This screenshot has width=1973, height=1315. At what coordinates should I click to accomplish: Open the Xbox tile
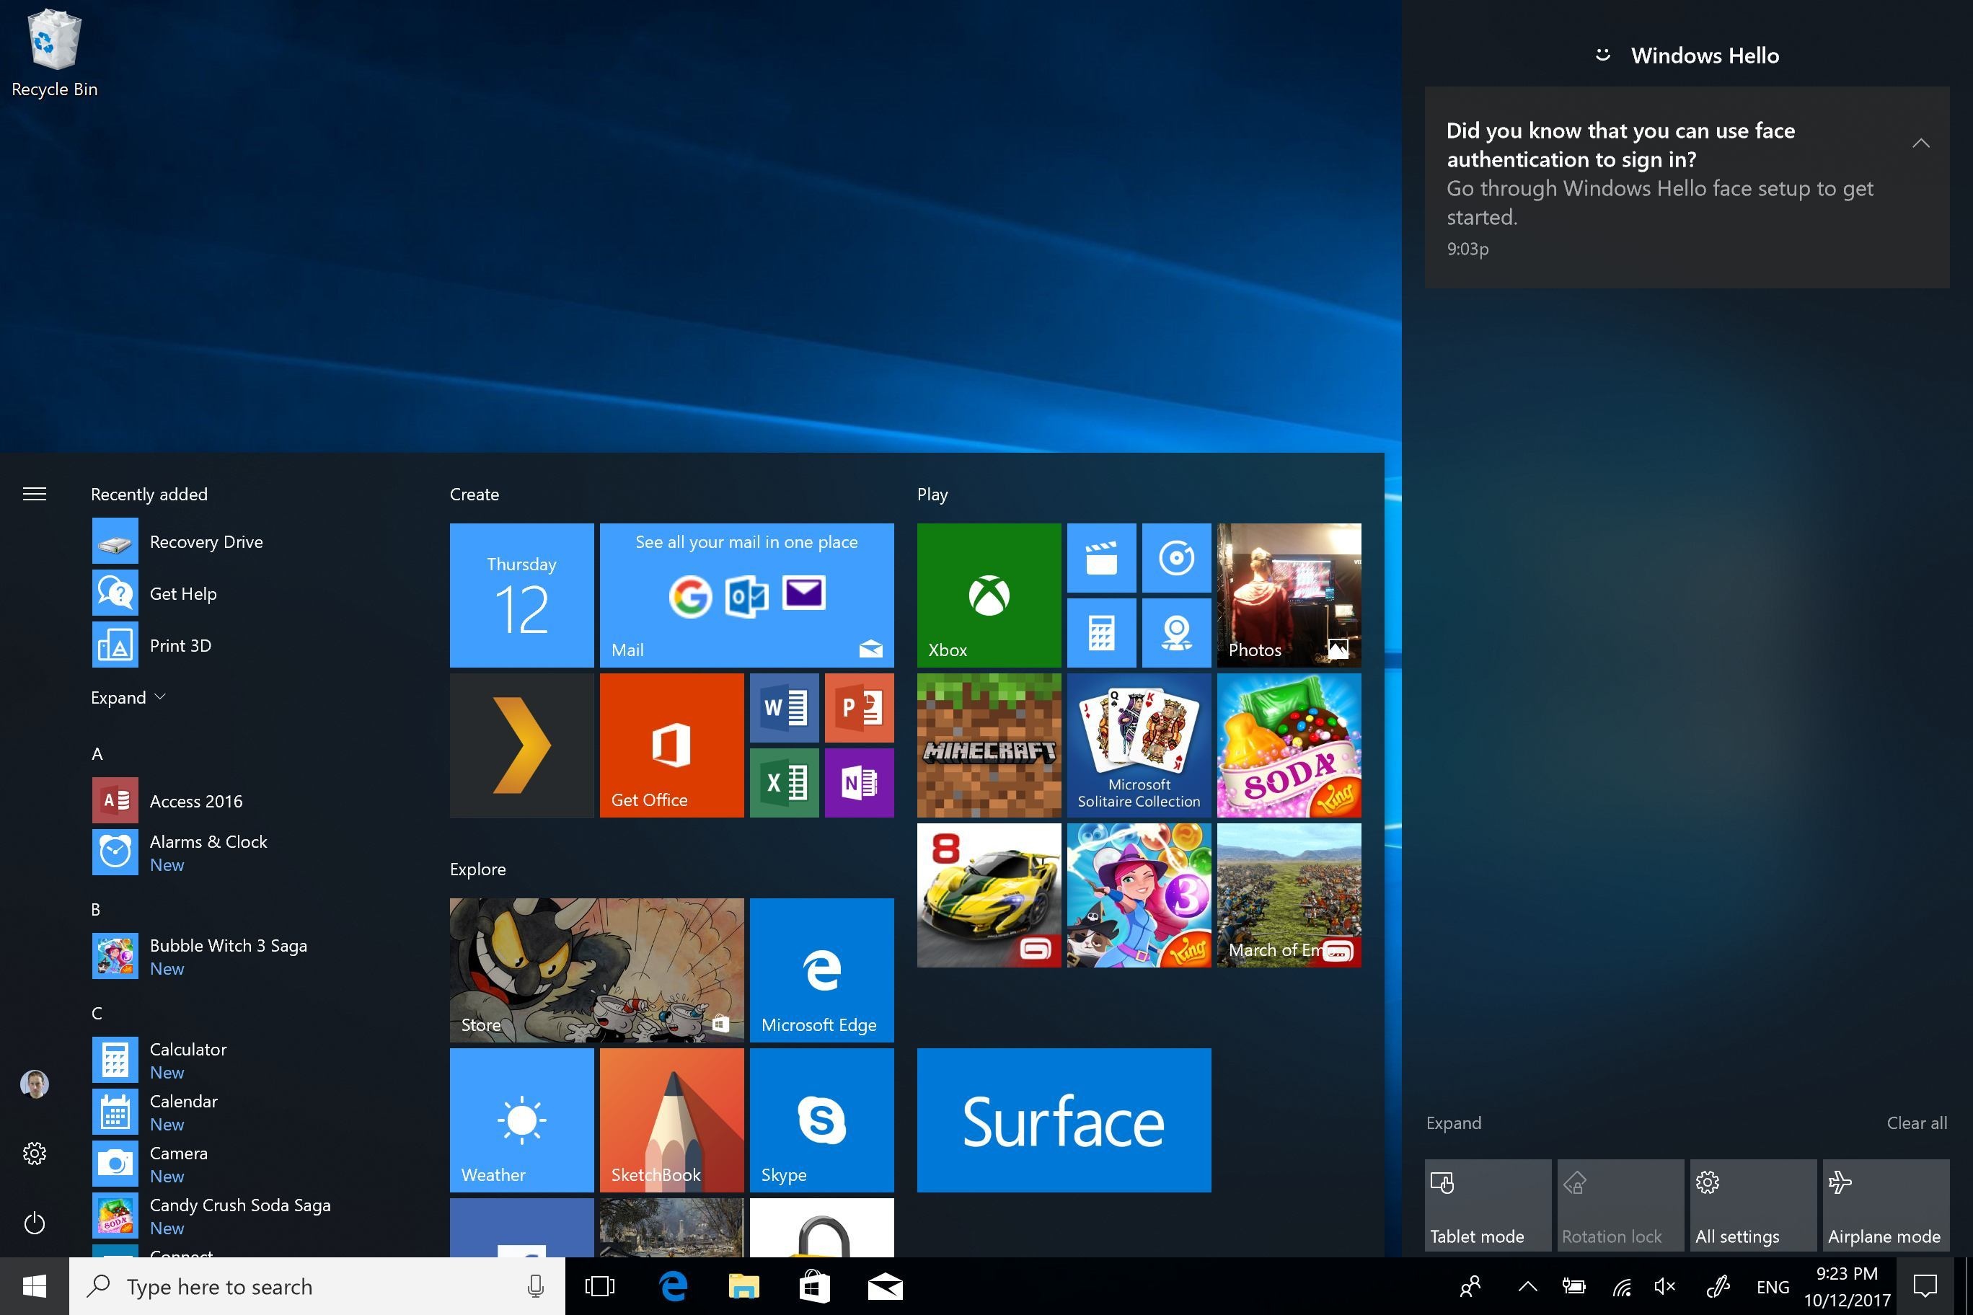coord(988,595)
